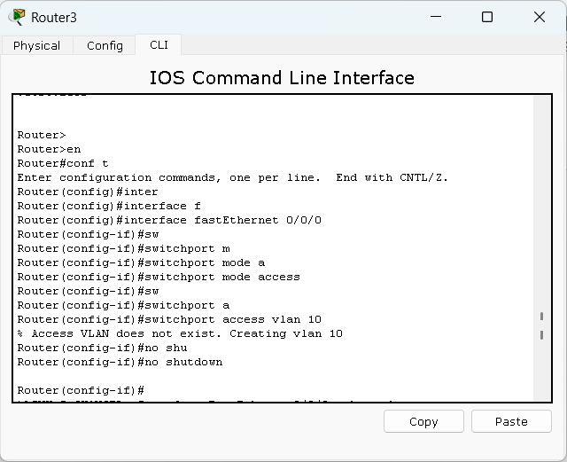Viewport: 567px width, 462px height.
Task: Click the Paste button
Action: point(511,421)
